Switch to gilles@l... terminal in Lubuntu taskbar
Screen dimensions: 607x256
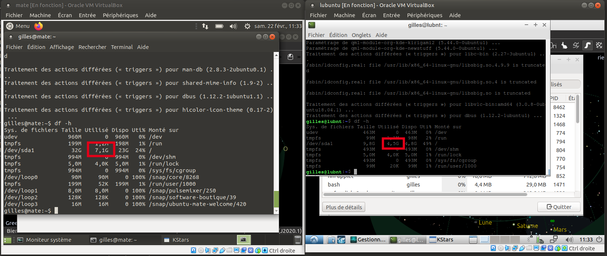point(407,240)
